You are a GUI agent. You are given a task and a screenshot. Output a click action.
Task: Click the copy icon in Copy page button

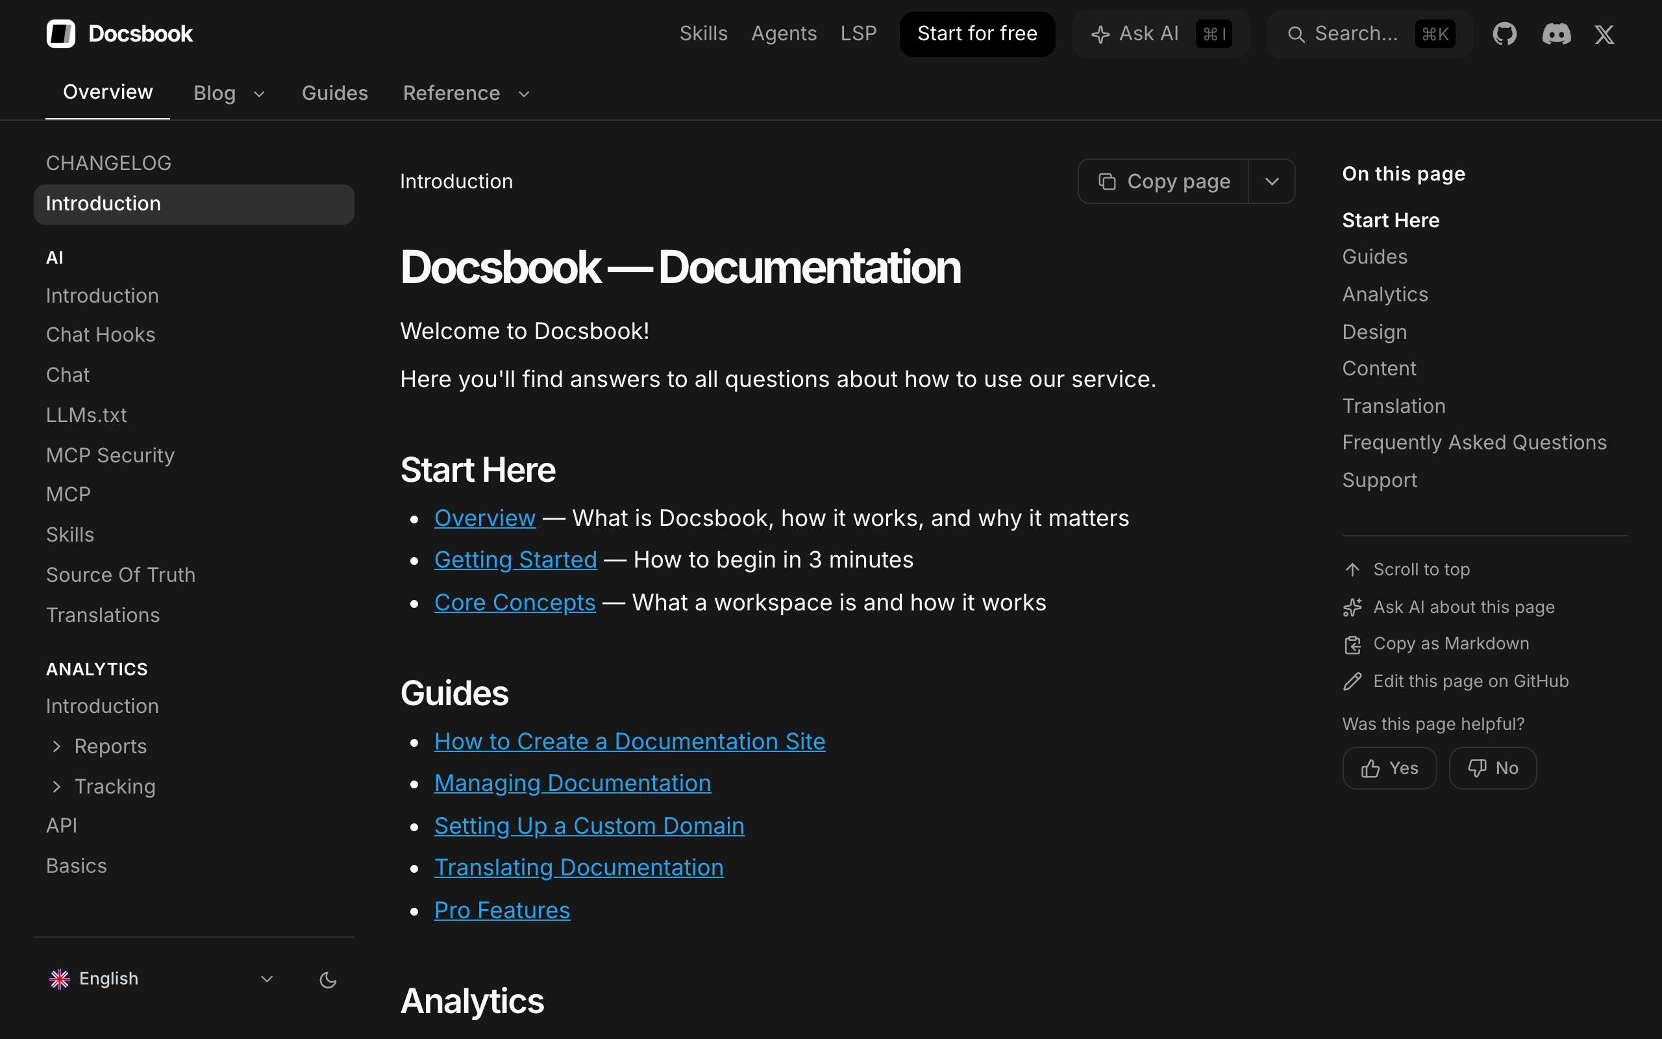(1107, 181)
